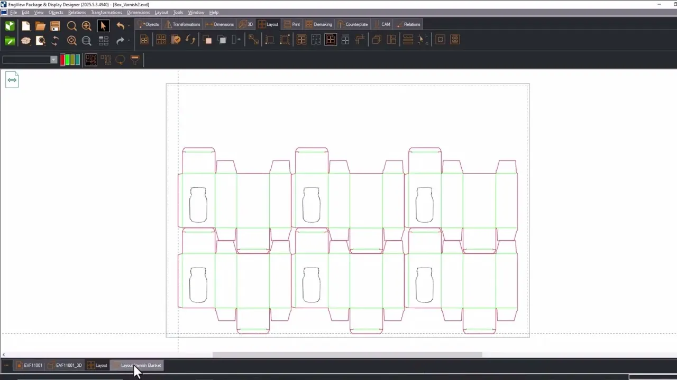
Task: Open the Objects menu
Action: point(56,12)
